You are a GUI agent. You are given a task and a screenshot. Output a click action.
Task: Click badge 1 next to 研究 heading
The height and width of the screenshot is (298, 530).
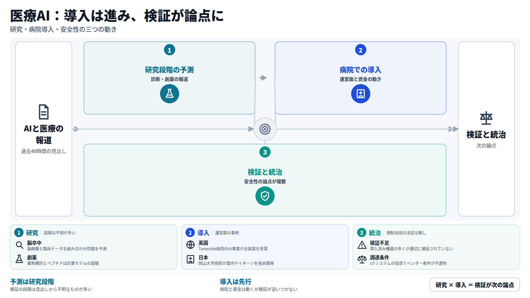pos(19,233)
